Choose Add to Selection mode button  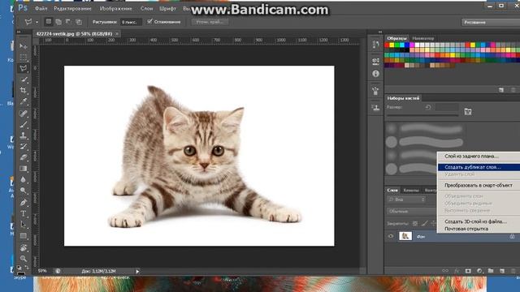pos(58,22)
